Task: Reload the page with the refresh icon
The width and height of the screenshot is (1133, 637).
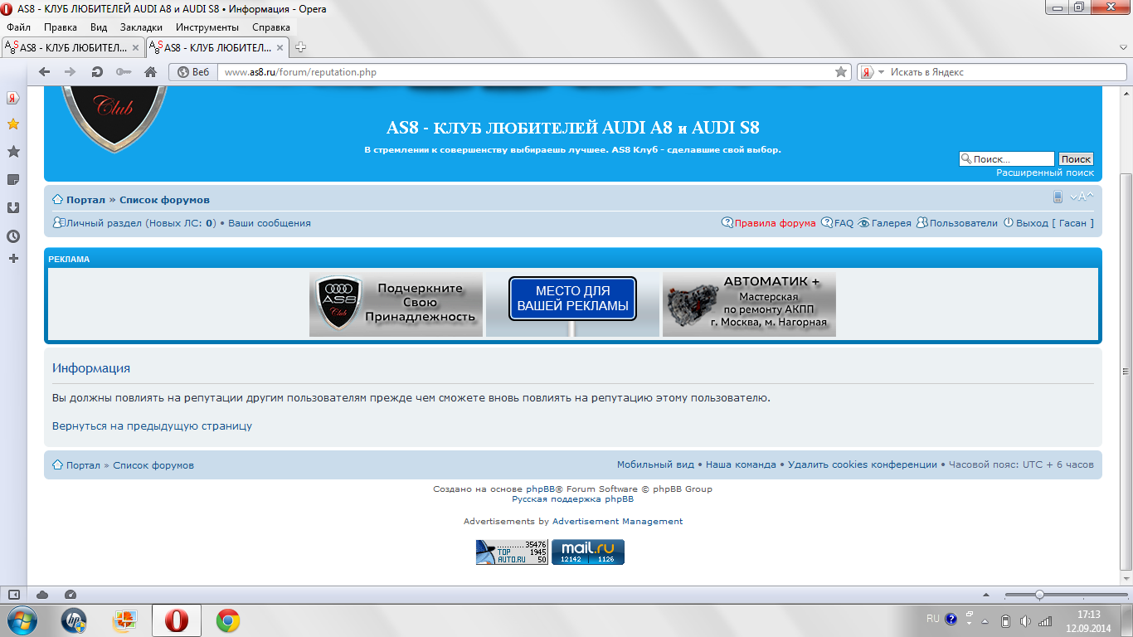Action: [x=97, y=72]
